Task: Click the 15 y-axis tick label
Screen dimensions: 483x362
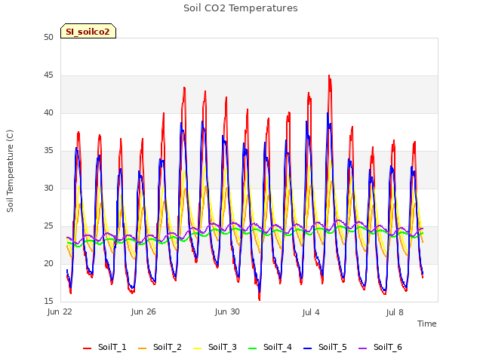Action: pos(48,301)
